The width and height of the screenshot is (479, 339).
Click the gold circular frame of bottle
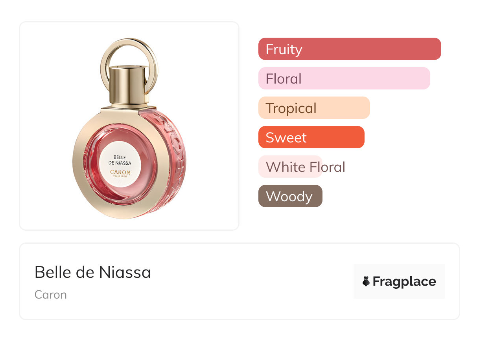coord(81,173)
